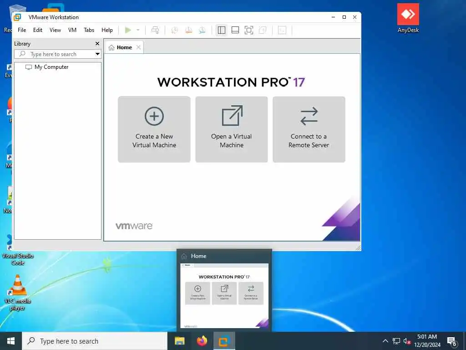Click Create a New Virtual Machine
Image resolution: width=466 pixels, height=350 pixels.
pos(154,129)
